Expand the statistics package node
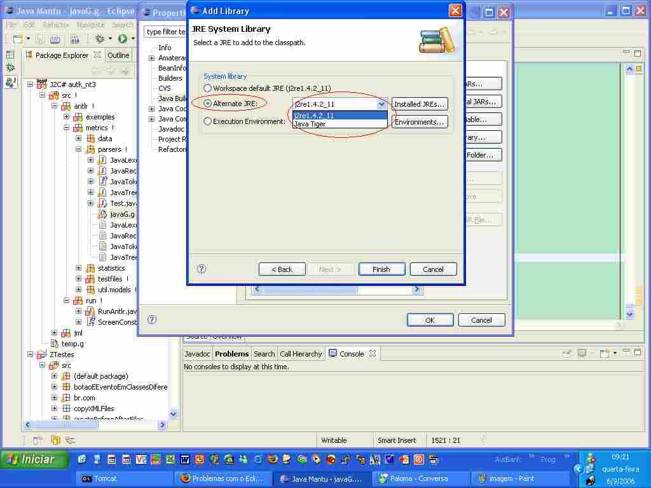The width and height of the screenshot is (651, 488). 78,268
